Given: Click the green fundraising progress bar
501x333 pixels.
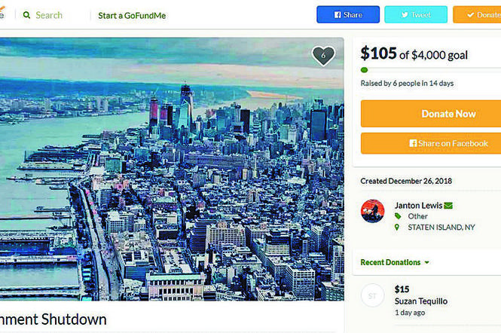Looking at the screenshot, I should click(429, 70).
